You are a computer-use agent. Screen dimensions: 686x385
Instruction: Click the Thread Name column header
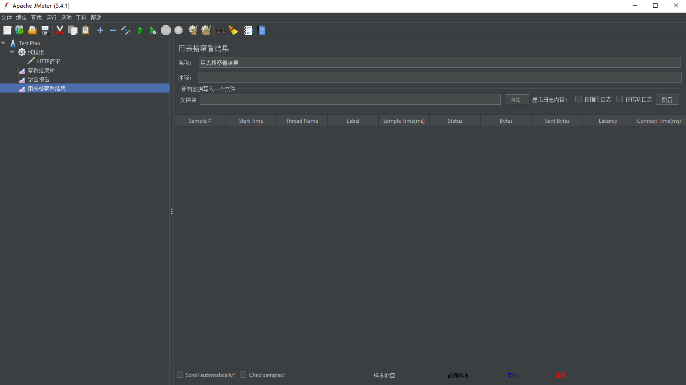point(302,121)
